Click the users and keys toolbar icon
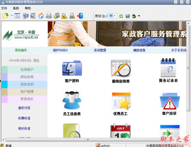The height and width of the screenshot is (147, 191). pos(57,16)
